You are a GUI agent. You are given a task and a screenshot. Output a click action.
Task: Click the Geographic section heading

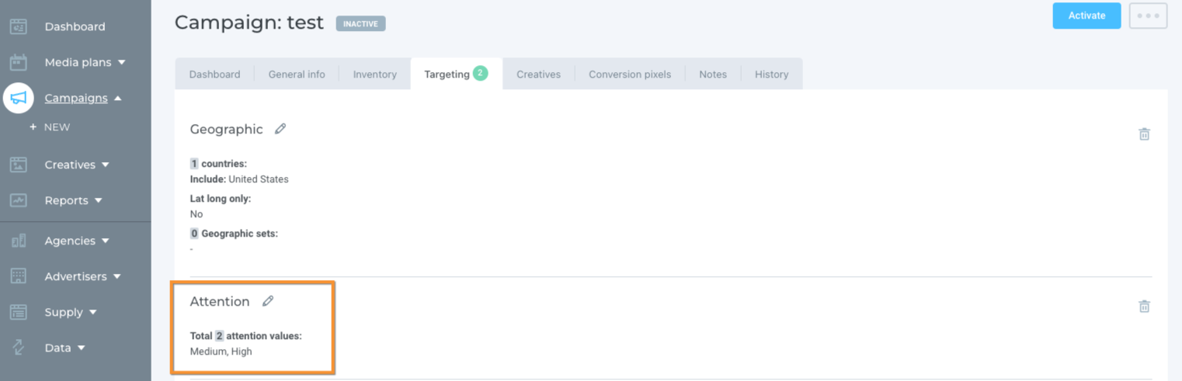click(x=226, y=130)
